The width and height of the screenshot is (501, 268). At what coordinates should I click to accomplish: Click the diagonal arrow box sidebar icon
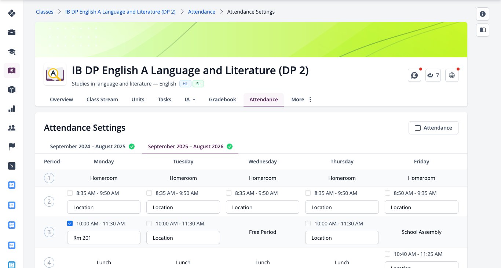pos(12,166)
